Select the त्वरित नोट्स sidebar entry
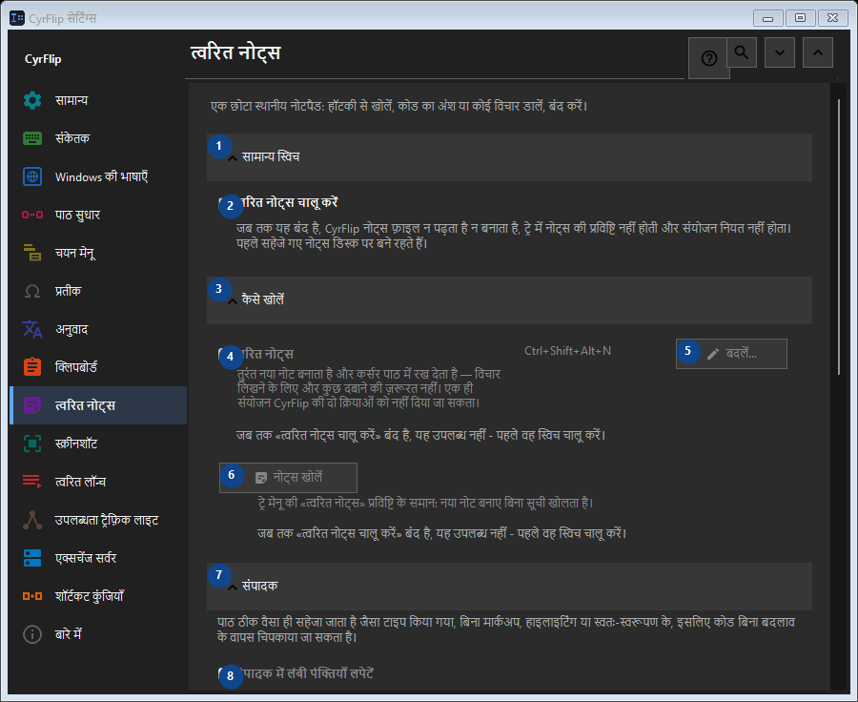Viewport: 858px width, 702px height. click(98, 405)
